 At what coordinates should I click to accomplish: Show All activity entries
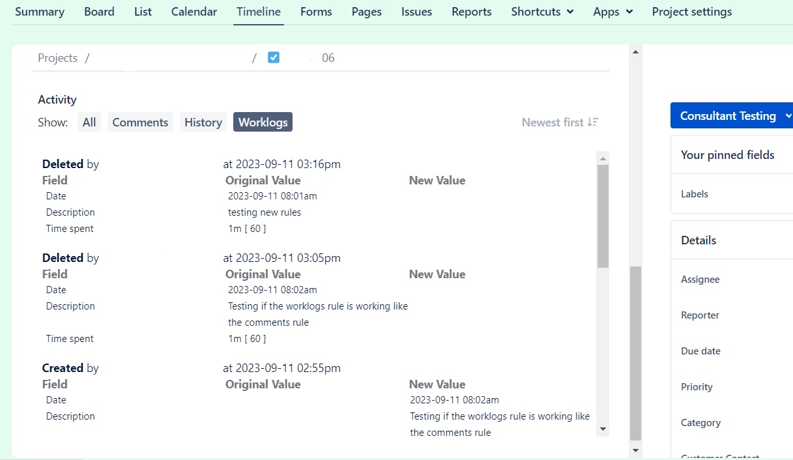click(89, 121)
